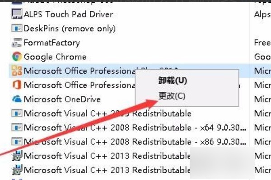Select ALPS Touch Pad Driver entry text
271x180 pixels.
click(69, 14)
